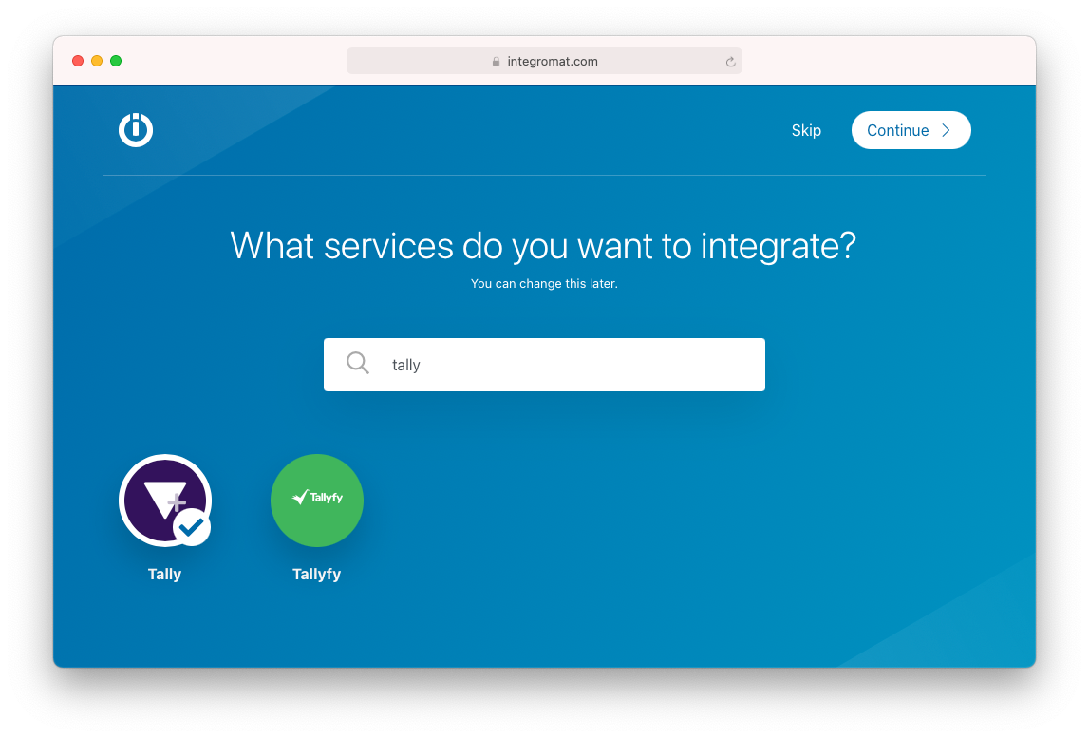
Task: Click the Tally label text
Action: tap(164, 575)
